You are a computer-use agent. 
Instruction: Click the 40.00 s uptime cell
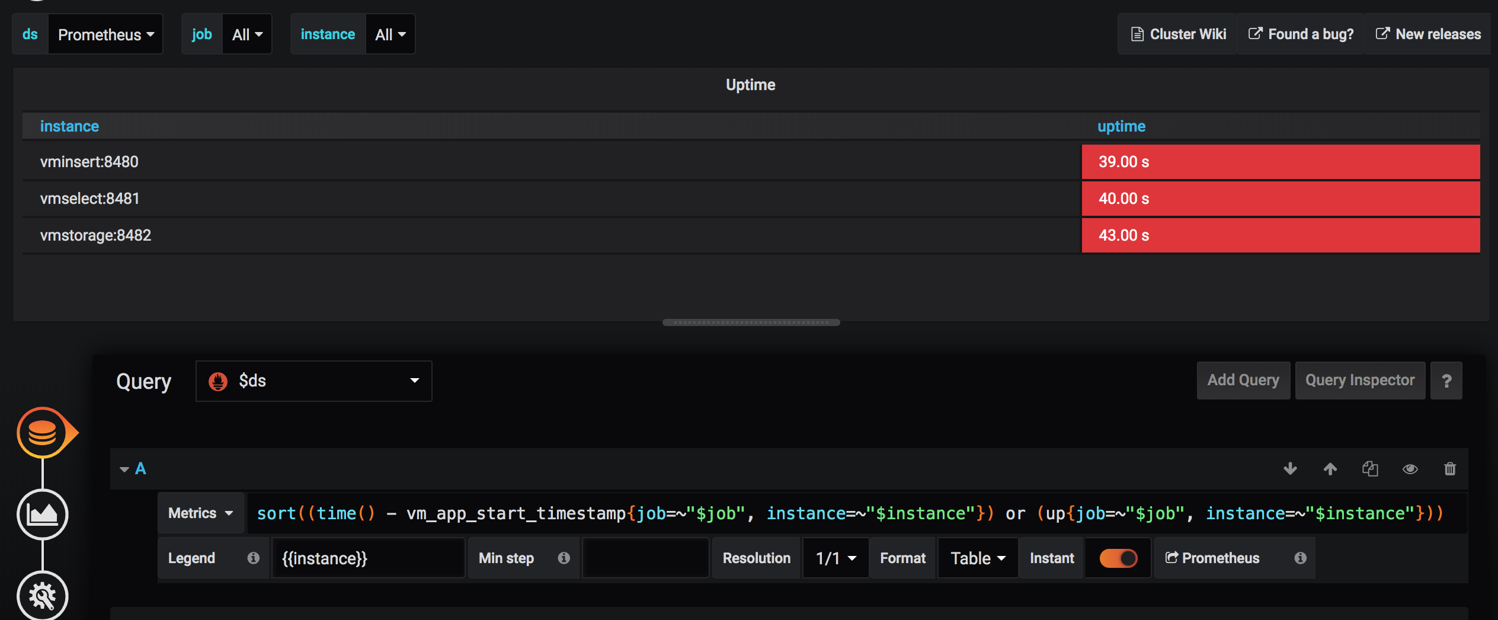[1281, 199]
